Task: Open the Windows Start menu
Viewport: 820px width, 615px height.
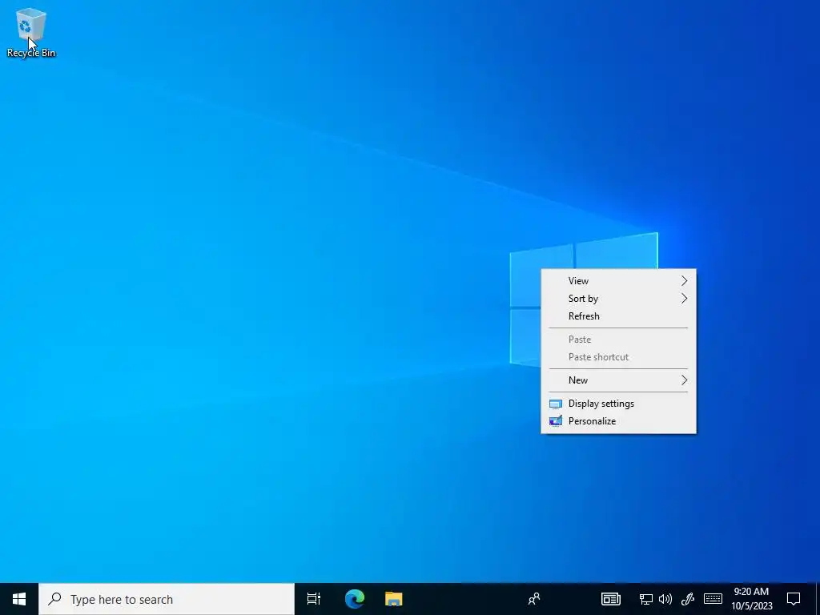Action: [x=19, y=599]
